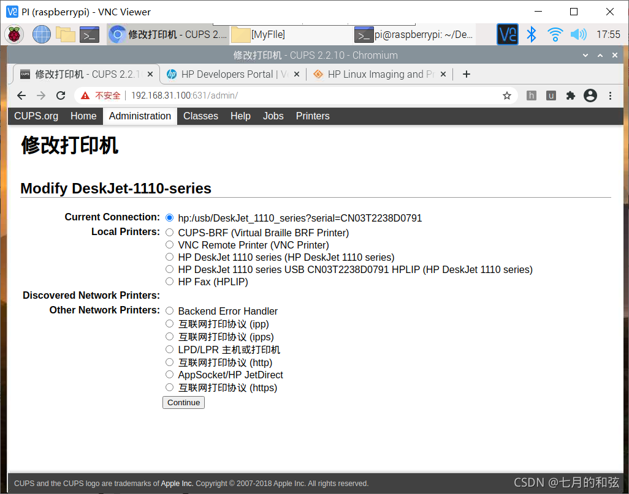The height and width of the screenshot is (494, 629).
Task: Open the Printers nav item
Action: pos(313,116)
